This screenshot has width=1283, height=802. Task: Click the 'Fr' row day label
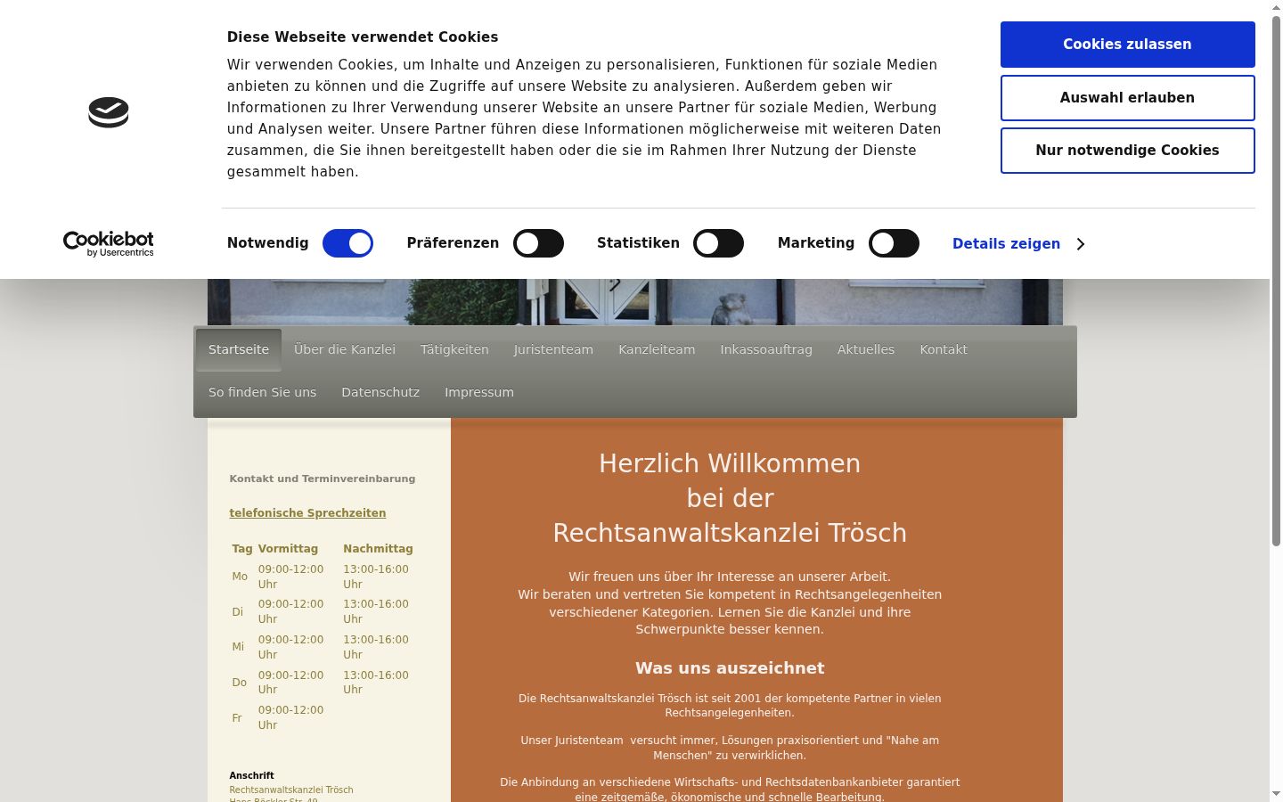(237, 718)
